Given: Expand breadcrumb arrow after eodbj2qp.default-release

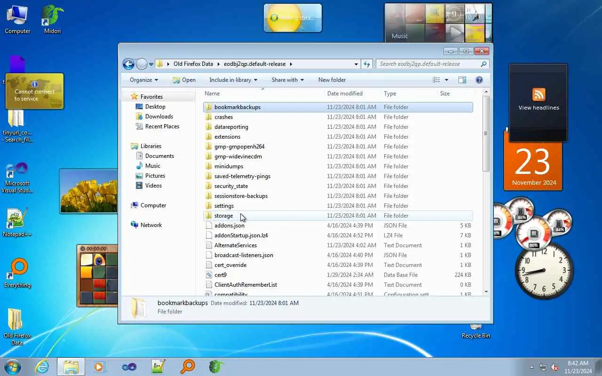Looking at the screenshot, I should click(x=291, y=64).
